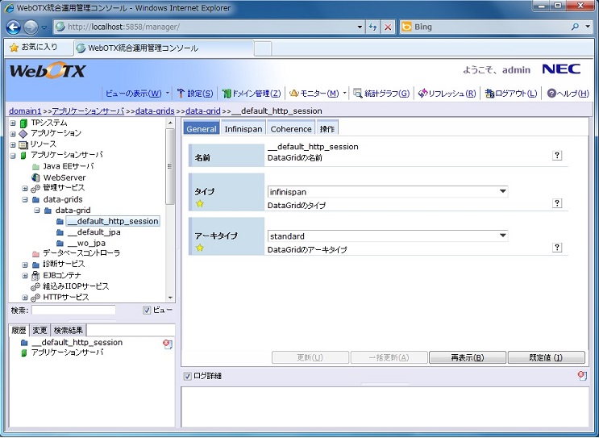Switch to the Coherence tab

[x=291, y=128]
